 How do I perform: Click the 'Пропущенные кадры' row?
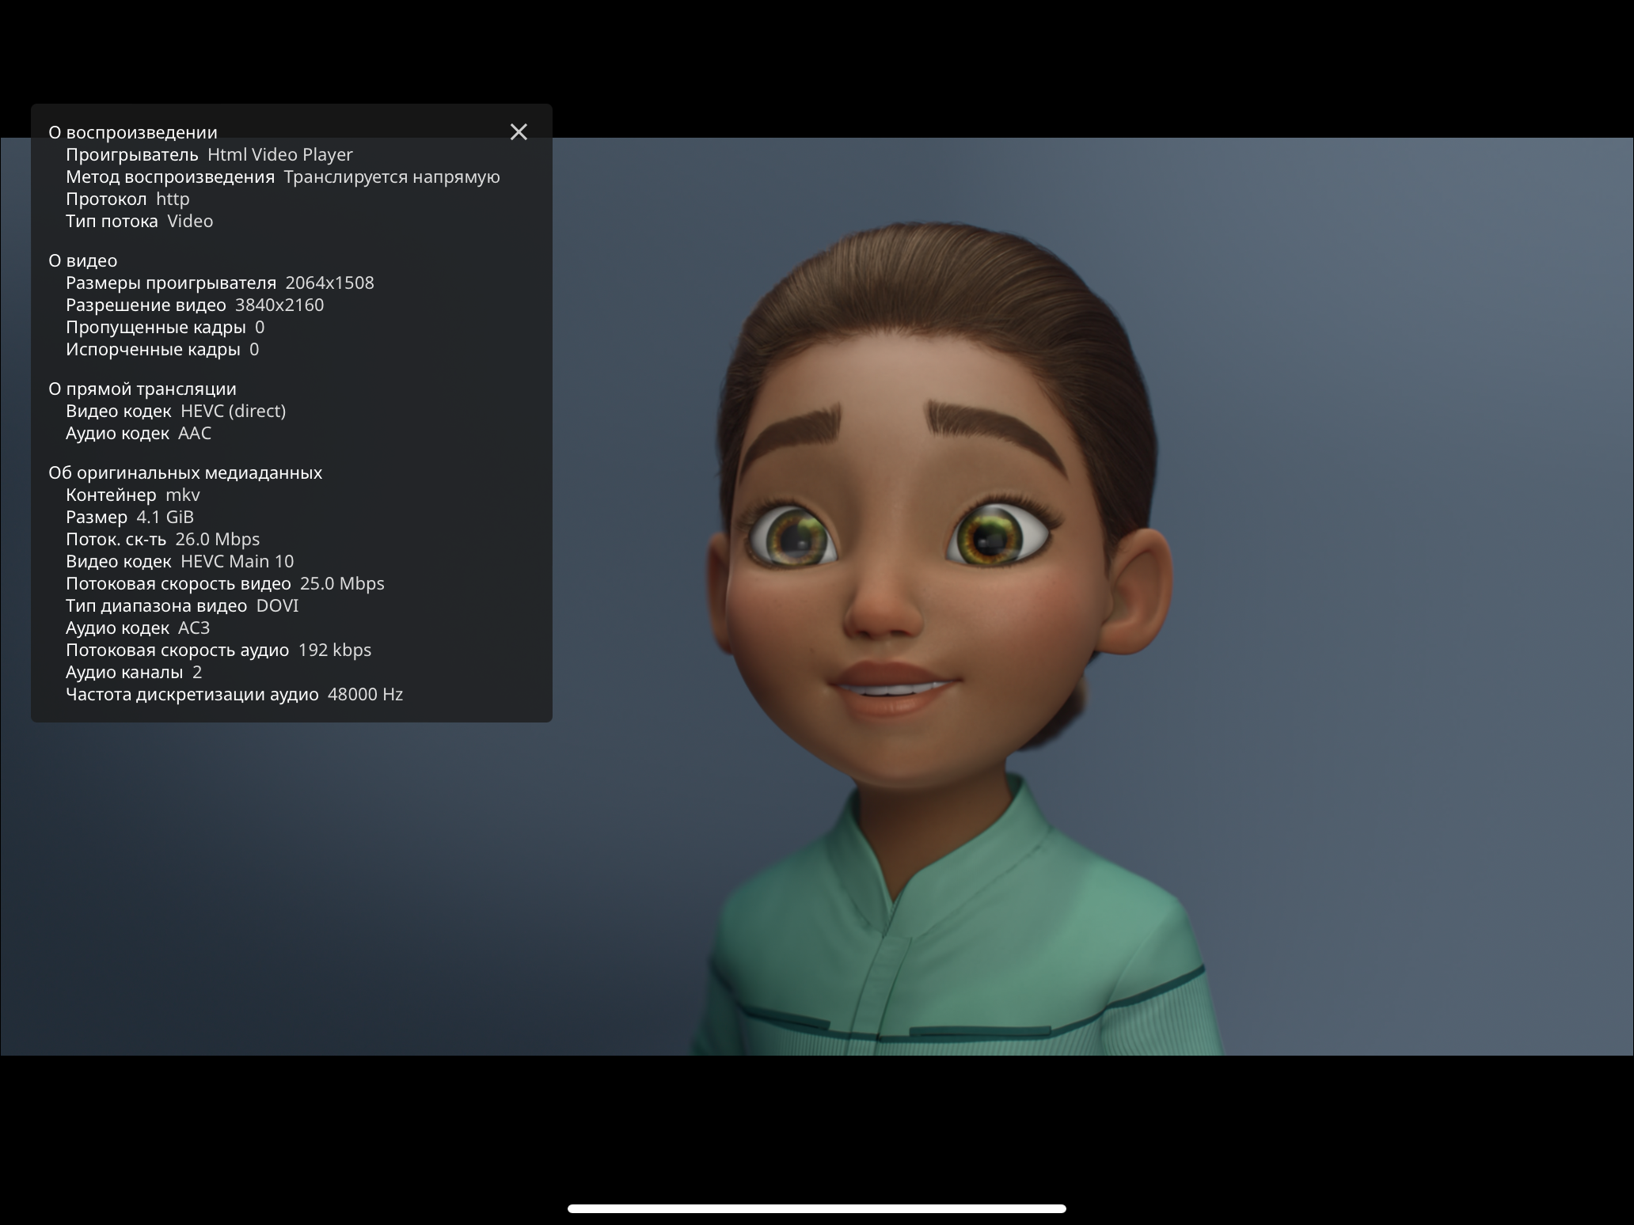click(165, 328)
